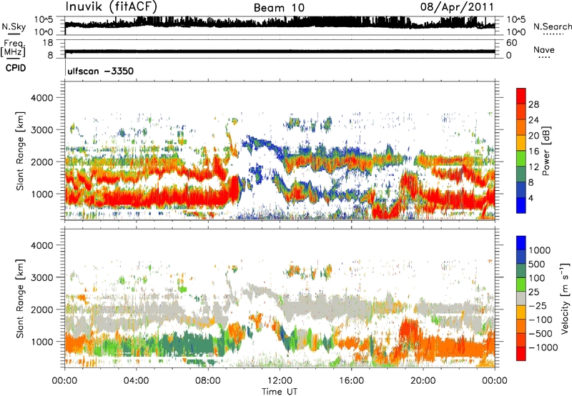The height and width of the screenshot is (396, 572).
Task: Click the "24" tick on Power color bar
Action: pos(533,120)
